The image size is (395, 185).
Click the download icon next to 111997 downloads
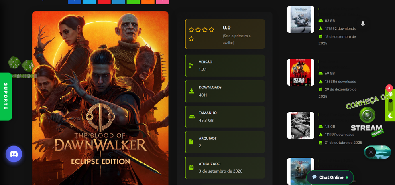[321, 135]
